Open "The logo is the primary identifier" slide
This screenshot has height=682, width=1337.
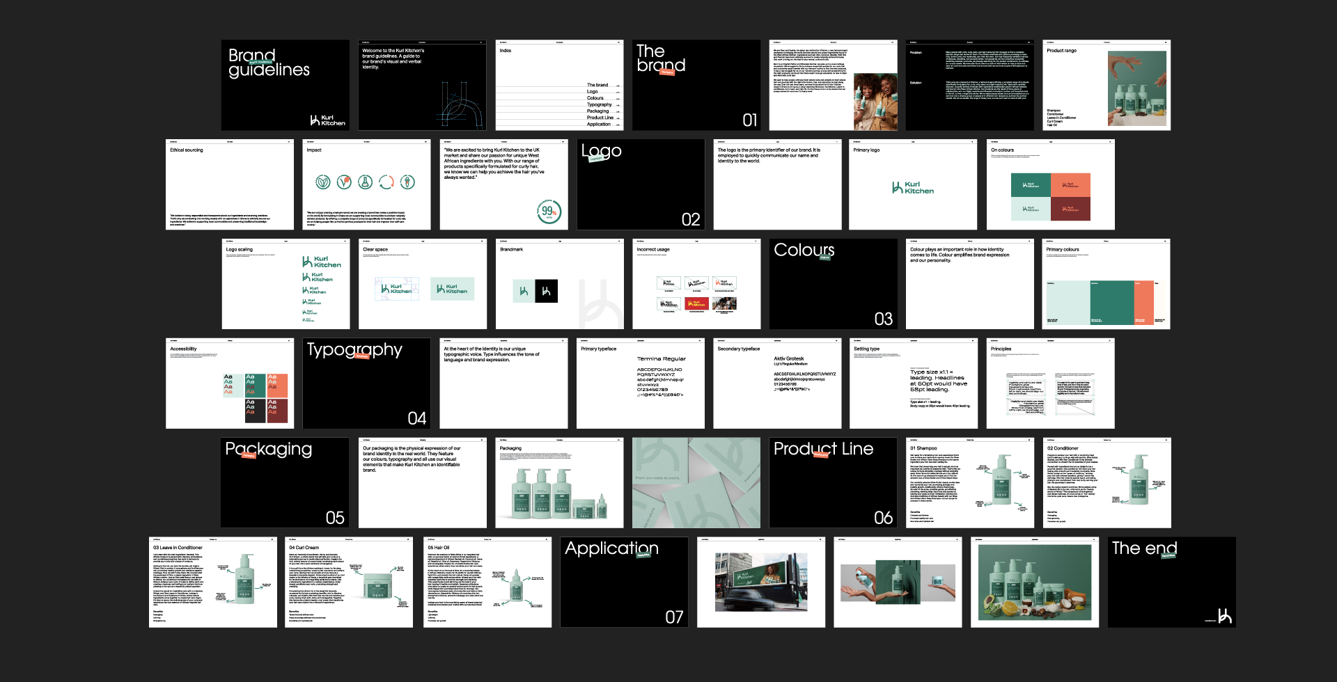pos(778,184)
